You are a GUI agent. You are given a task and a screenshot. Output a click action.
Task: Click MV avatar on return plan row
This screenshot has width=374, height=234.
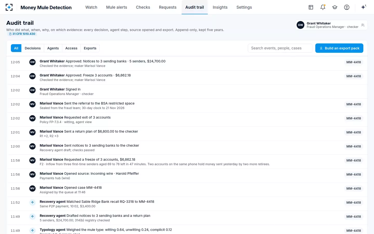tap(32, 132)
